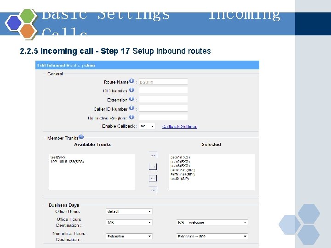Open the Enable Callback dropdown
331x248 pixels.
[147, 126]
